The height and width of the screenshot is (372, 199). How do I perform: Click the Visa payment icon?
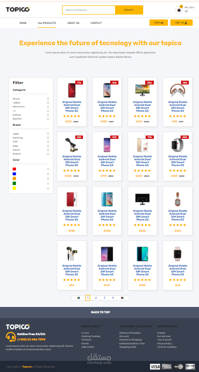[155, 367]
